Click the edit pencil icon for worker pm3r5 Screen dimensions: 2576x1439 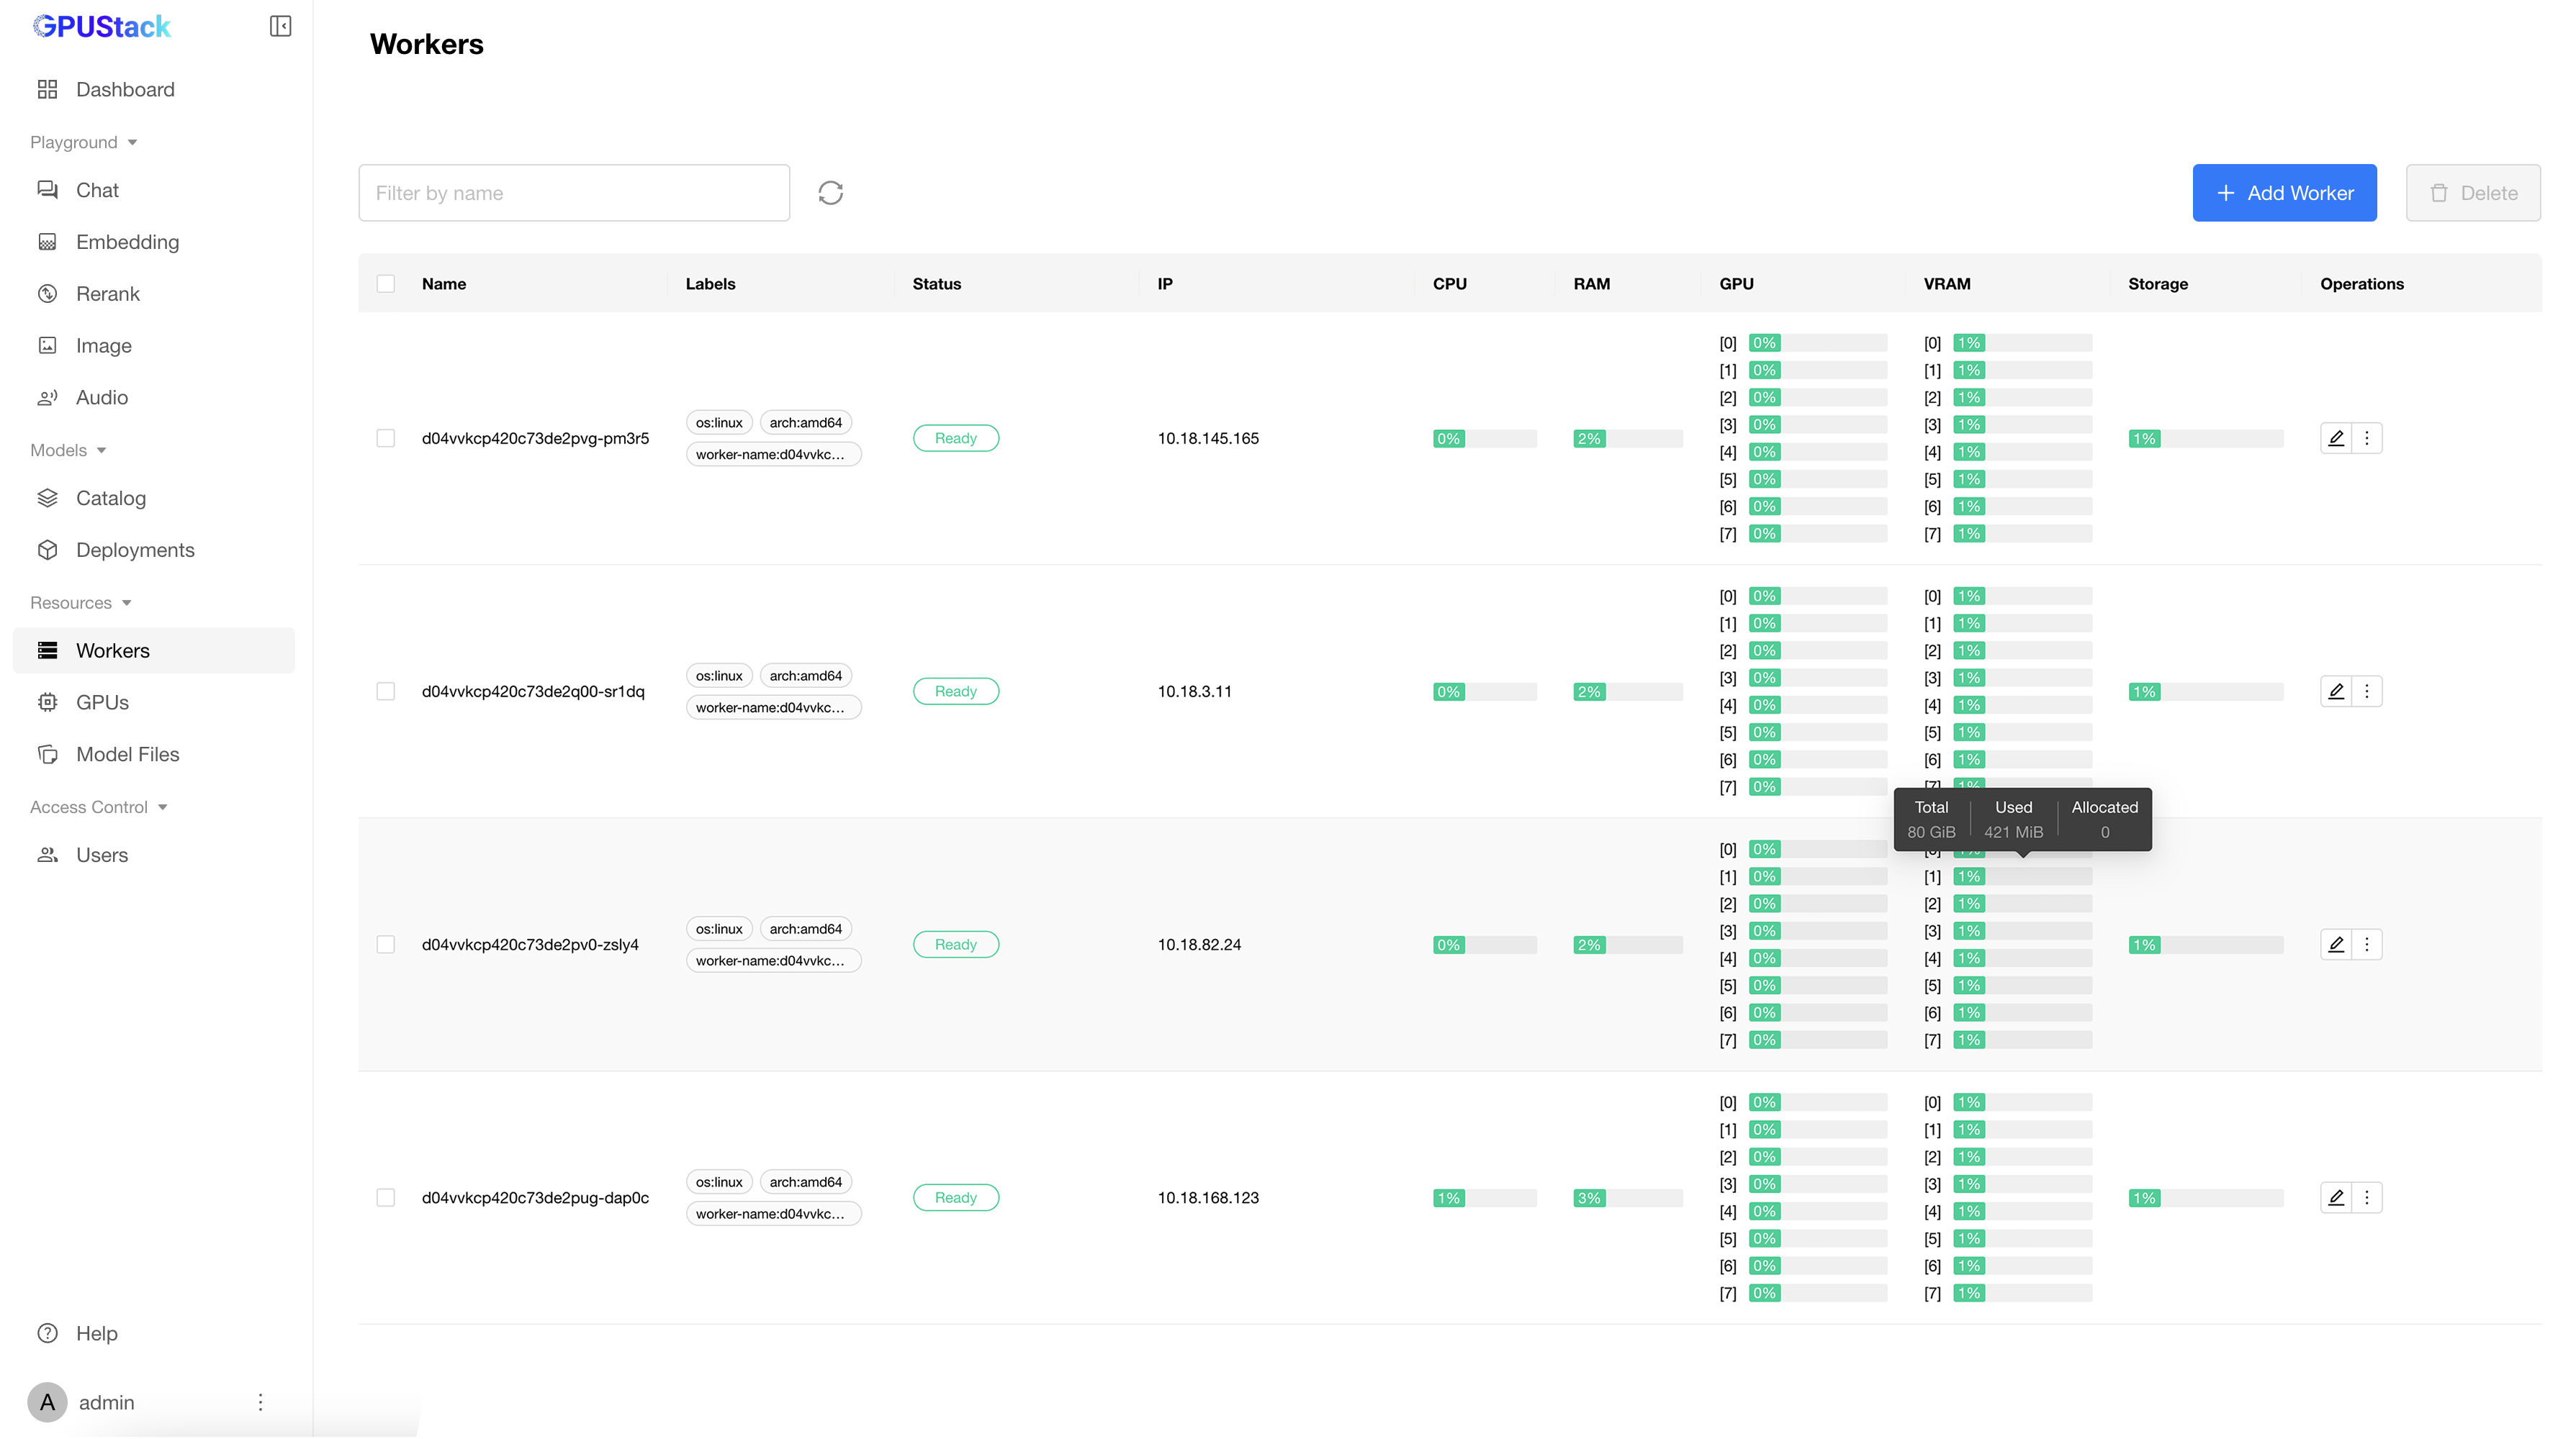coord(2336,437)
